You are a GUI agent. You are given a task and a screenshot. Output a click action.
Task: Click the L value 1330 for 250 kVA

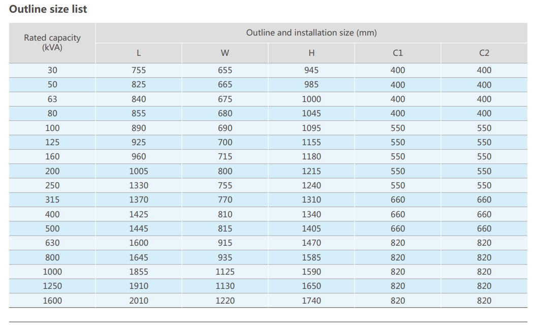[x=139, y=185]
